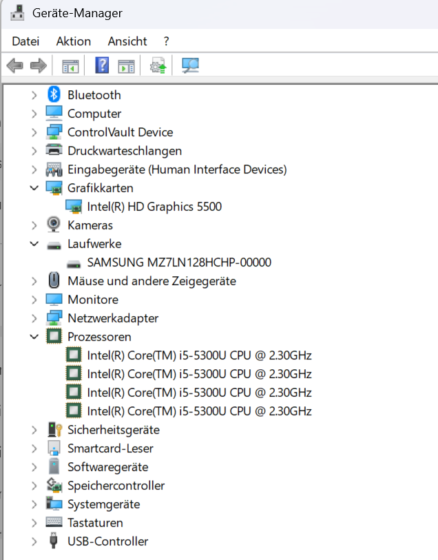The width and height of the screenshot is (438, 560).
Task: Click the Druckwarteschlangen printer icon
Action: click(54, 150)
